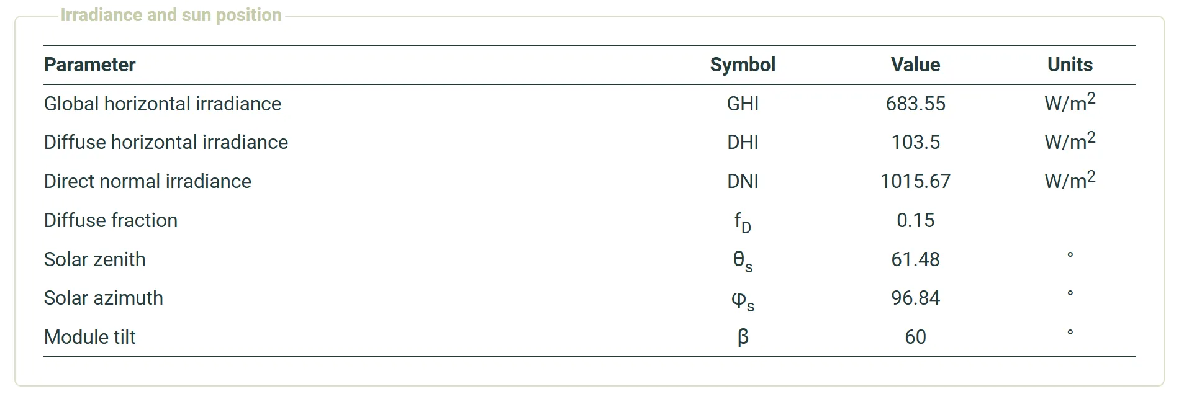The width and height of the screenshot is (1184, 394).
Task: Click the W/m² unit in the DNI row
Action: pyautogui.click(x=1070, y=180)
